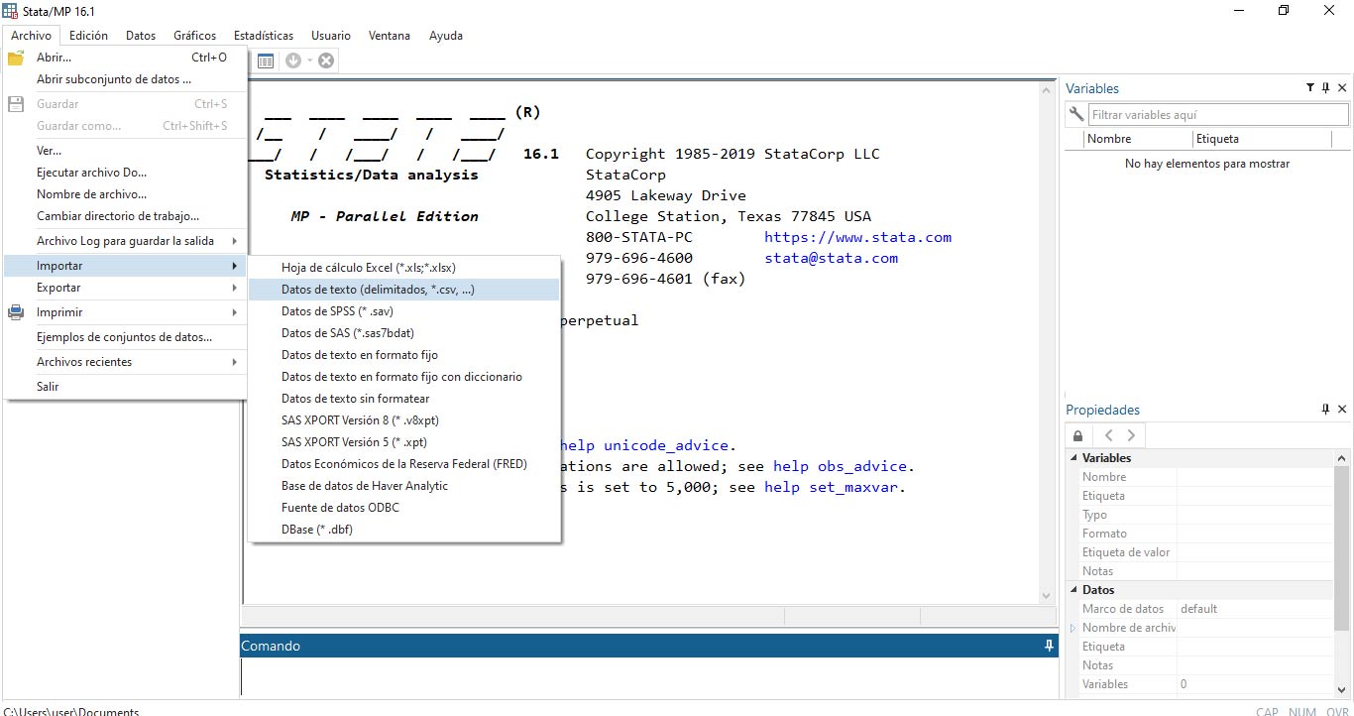Click the stata@stata.com email link
The width and height of the screenshot is (1354, 716).
(831, 258)
